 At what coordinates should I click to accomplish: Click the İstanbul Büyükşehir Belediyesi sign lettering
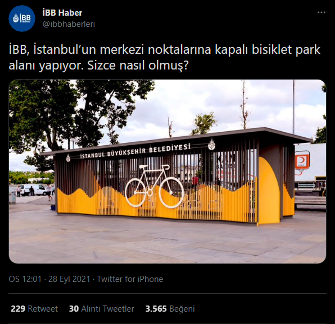tap(135, 151)
